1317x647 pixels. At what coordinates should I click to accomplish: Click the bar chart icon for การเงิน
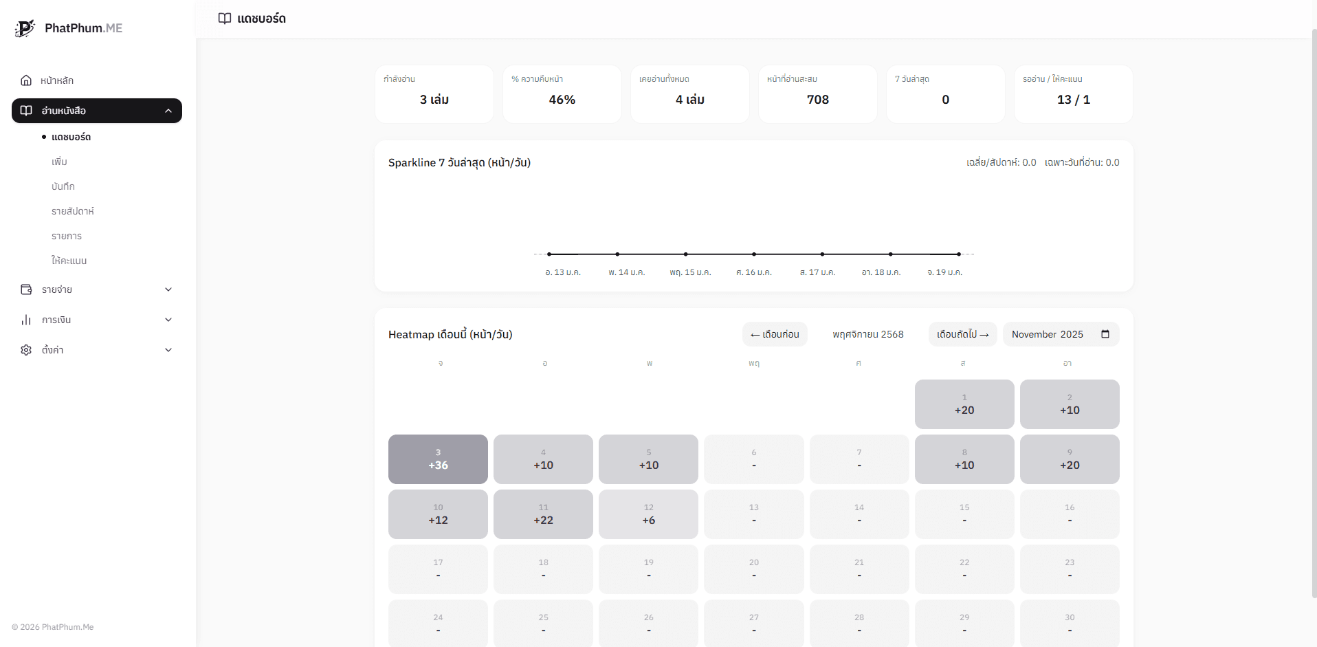26,320
